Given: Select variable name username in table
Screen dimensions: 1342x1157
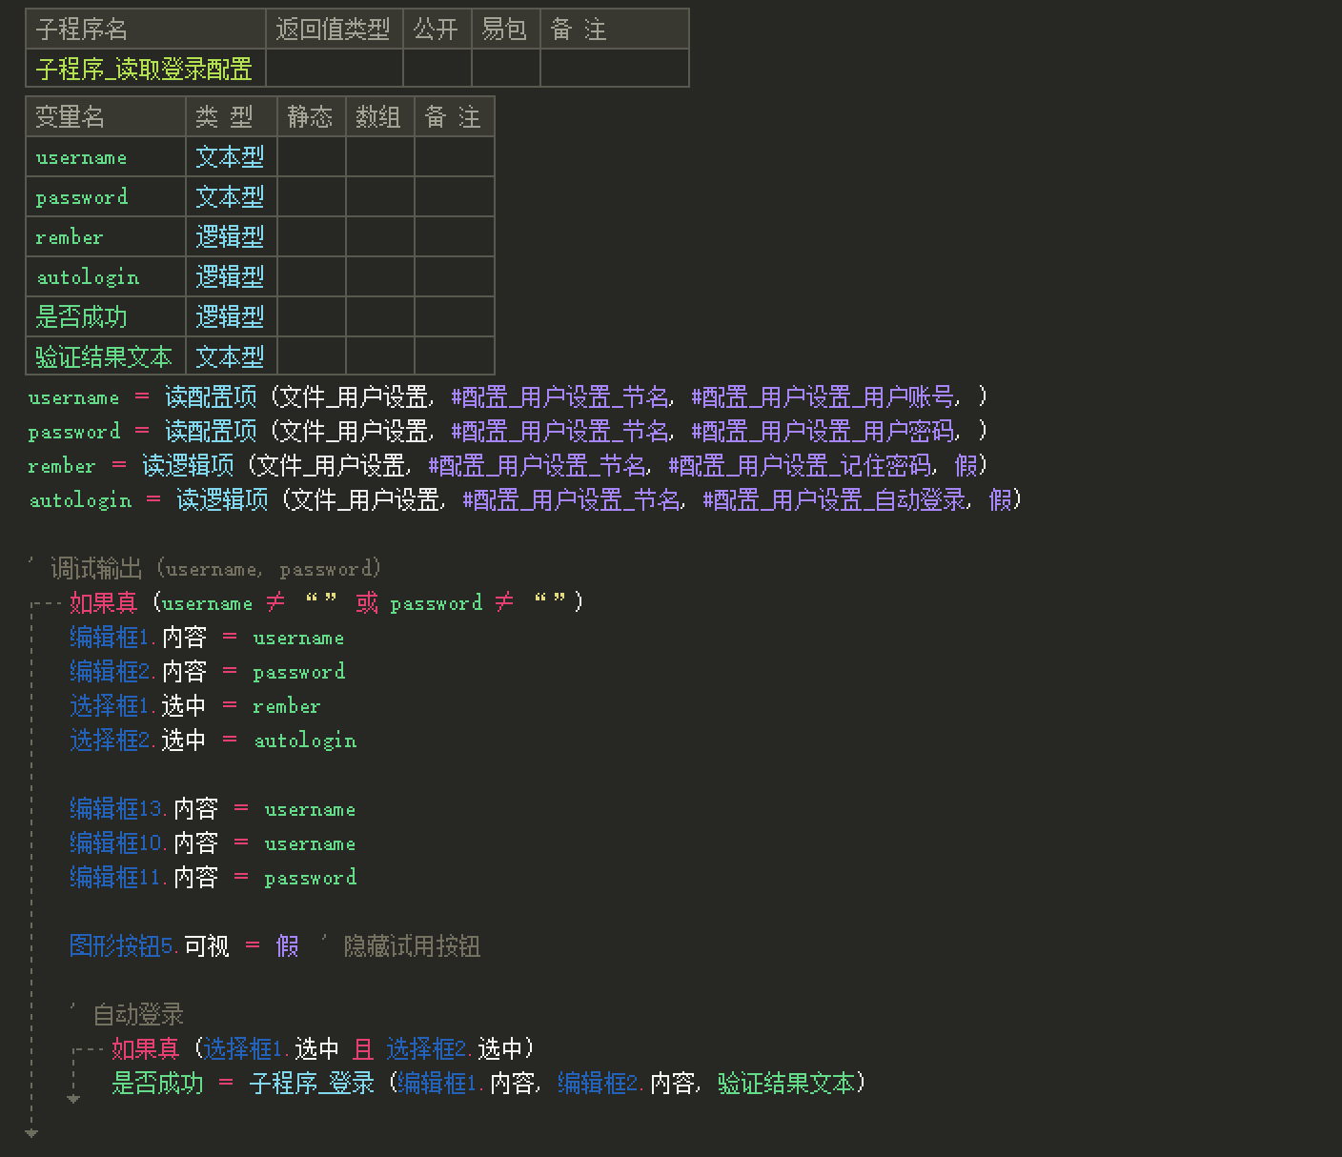Looking at the screenshot, I should click(x=81, y=157).
